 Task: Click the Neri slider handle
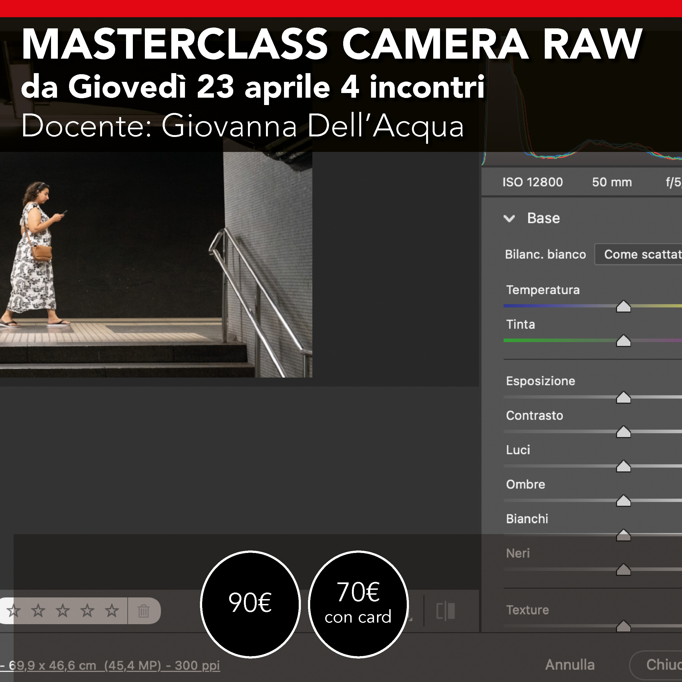pyautogui.click(x=623, y=570)
